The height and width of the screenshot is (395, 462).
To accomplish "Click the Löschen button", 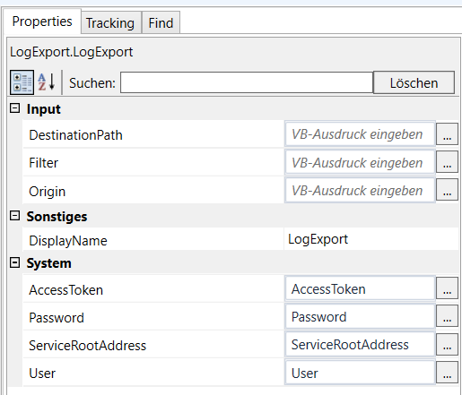I will click(x=414, y=82).
